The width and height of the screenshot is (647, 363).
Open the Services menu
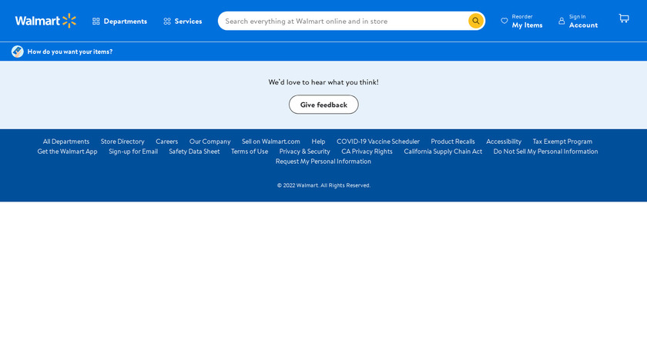[183, 21]
